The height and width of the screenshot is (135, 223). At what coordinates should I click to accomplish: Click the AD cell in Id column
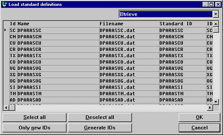(13, 100)
